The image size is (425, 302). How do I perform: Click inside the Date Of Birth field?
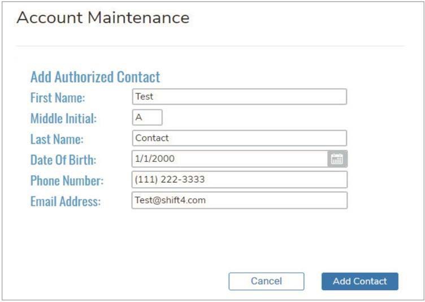229,159
